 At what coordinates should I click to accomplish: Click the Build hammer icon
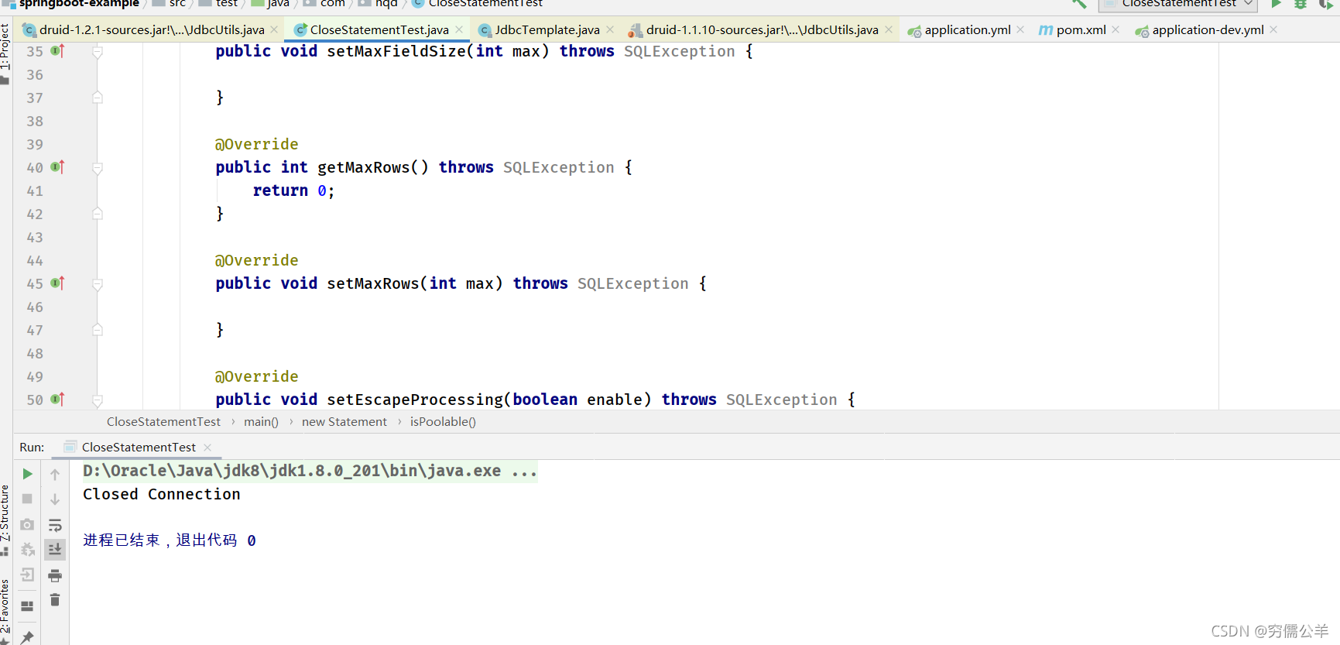(1079, 4)
